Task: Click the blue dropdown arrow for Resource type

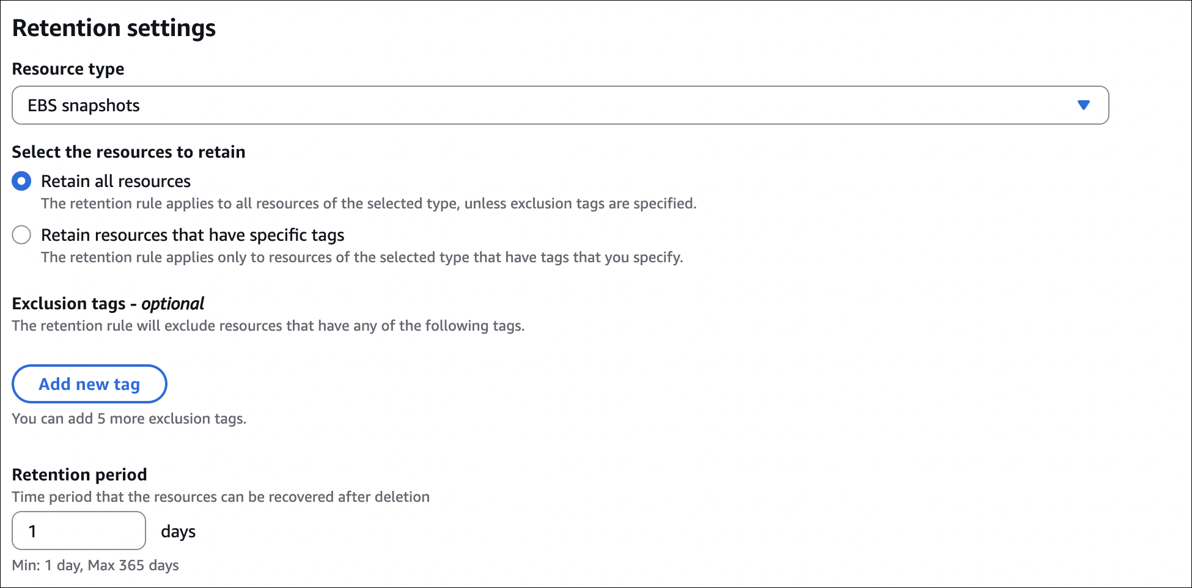Action: click(1083, 105)
